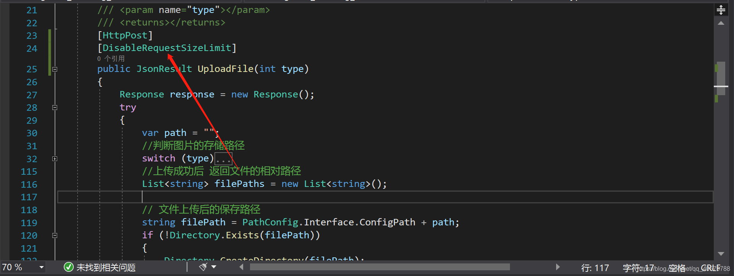
Task: Click line number 23 in the gutter
Action: pyautogui.click(x=32, y=36)
